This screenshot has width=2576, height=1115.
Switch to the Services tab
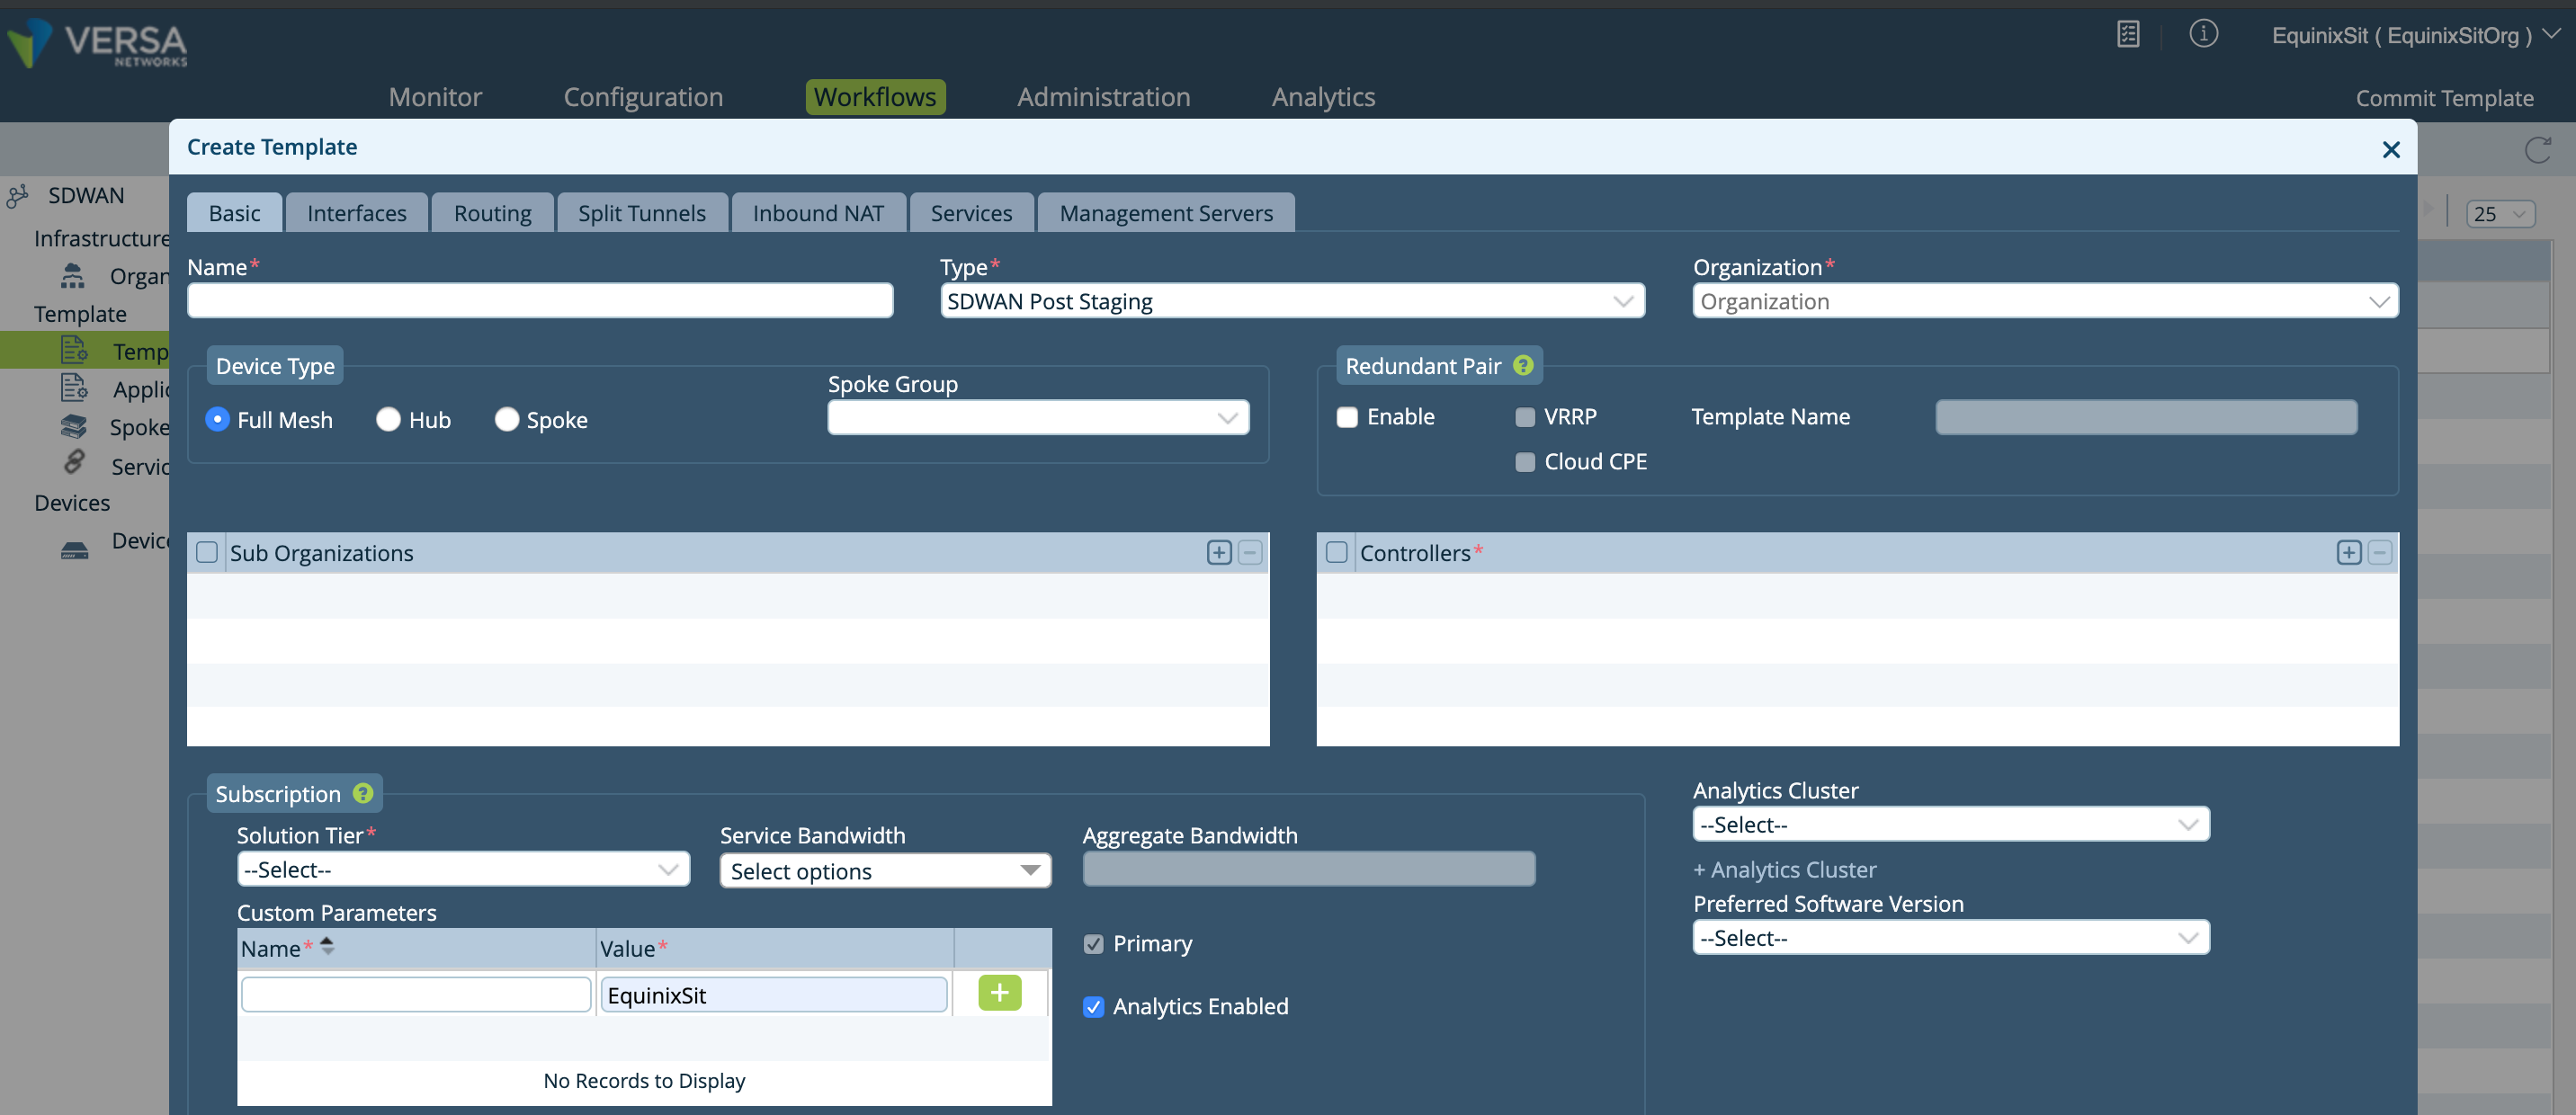click(971, 213)
